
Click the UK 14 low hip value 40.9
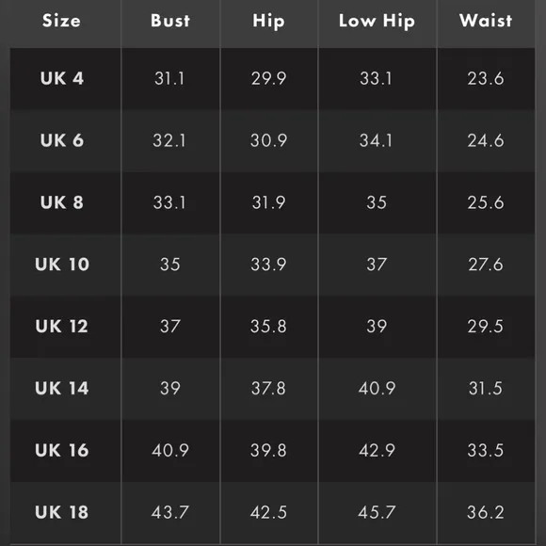tap(377, 388)
